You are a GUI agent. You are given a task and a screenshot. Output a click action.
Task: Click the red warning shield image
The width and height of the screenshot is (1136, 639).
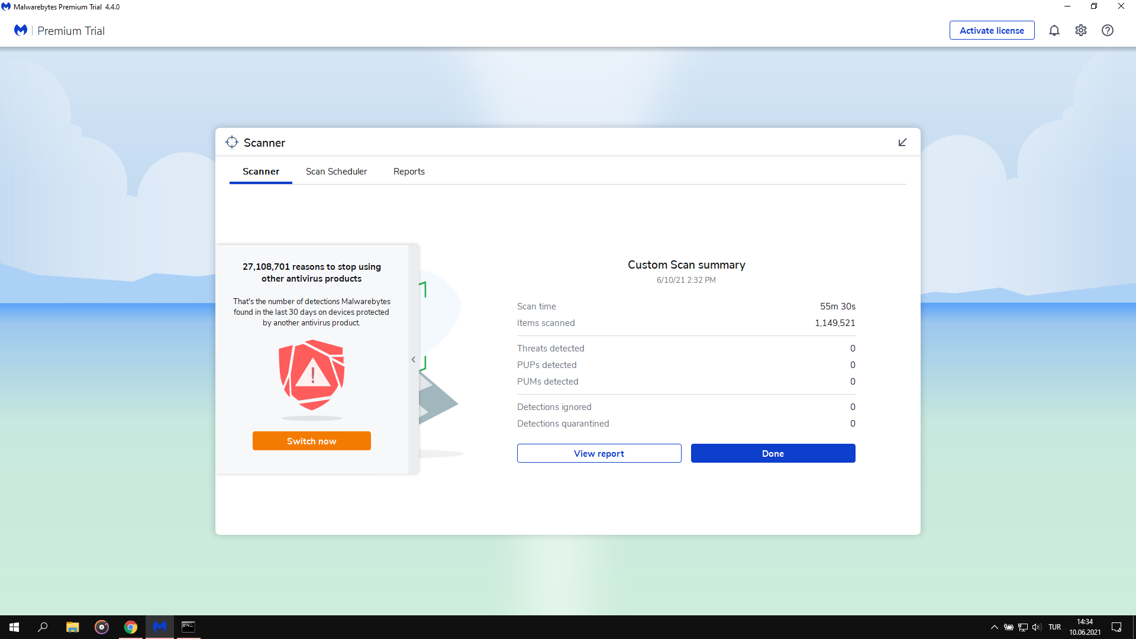(312, 375)
